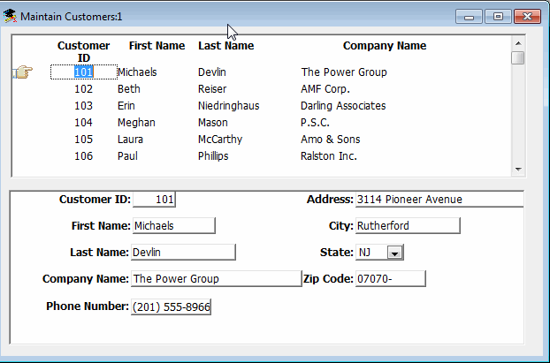This screenshot has height=363, width=550.
Task: Click the scroll up arrow in customer list
Action: point(517,42)
